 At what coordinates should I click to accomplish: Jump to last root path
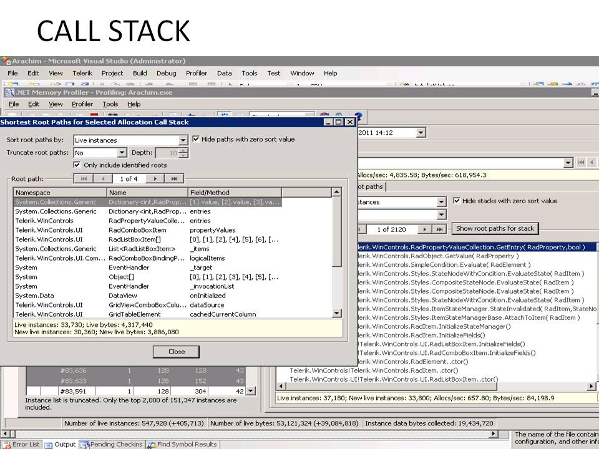[174, 179]
